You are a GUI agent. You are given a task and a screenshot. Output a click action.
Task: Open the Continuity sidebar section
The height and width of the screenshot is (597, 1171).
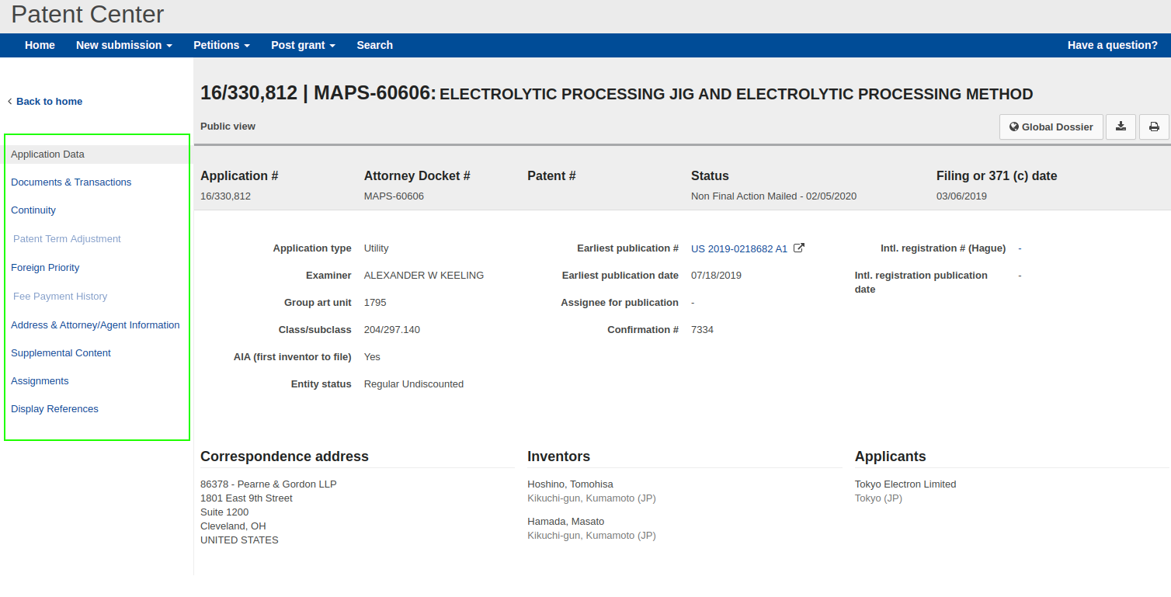tap(33, 210)
